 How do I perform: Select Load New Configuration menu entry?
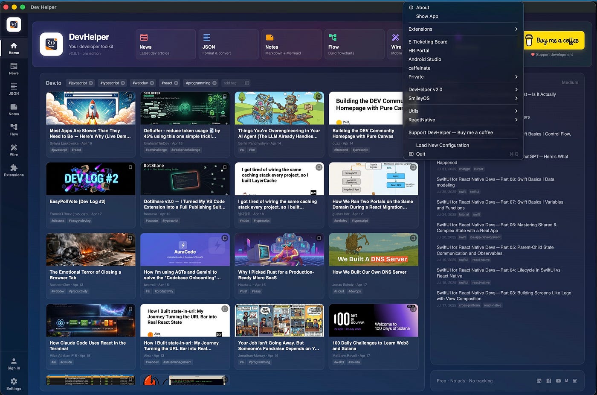pyautogui.click(x=463, y=145)
